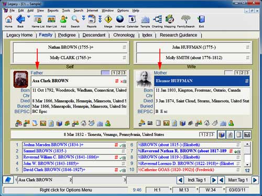Go to Home toolbar icon
This screenshot has width=262, height=196.
click(x=8, y=19)
